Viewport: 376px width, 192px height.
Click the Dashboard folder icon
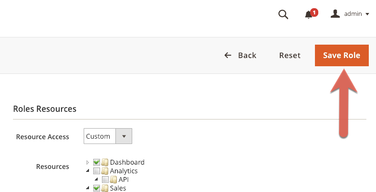[x=105, y=162]
